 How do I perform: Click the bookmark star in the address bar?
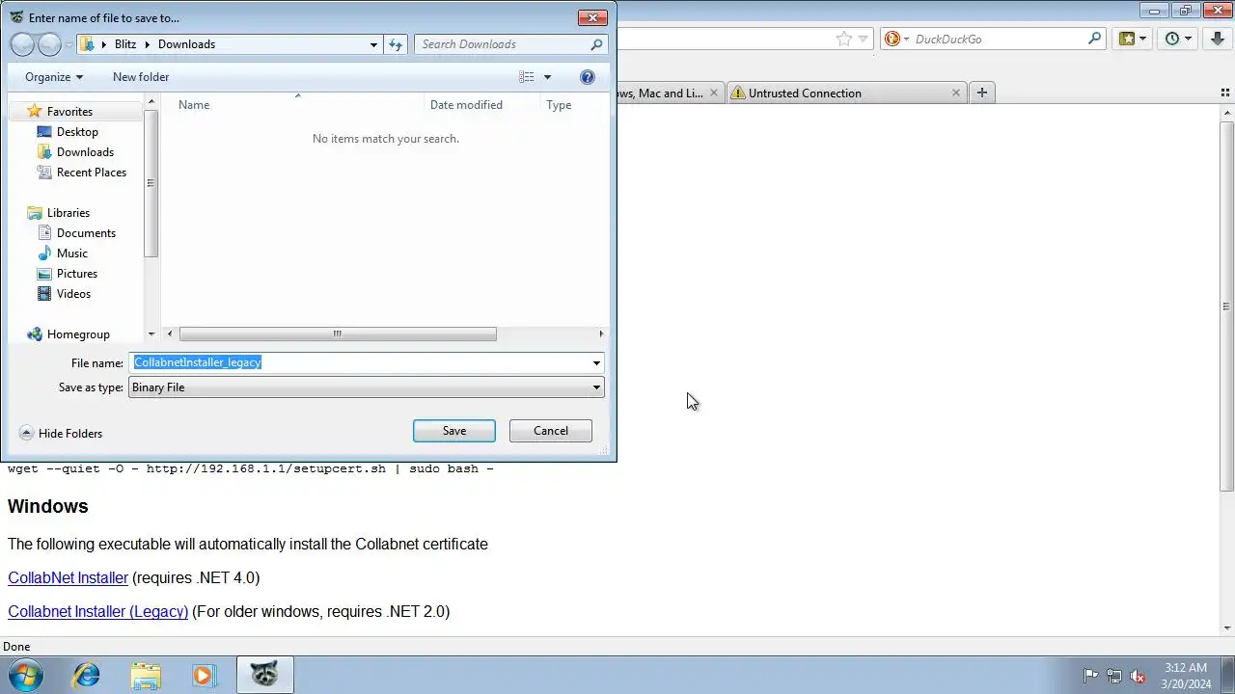coord(844,39)
